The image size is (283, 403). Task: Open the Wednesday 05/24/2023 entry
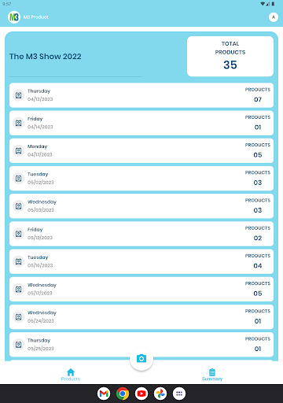(x=141, y=317)
